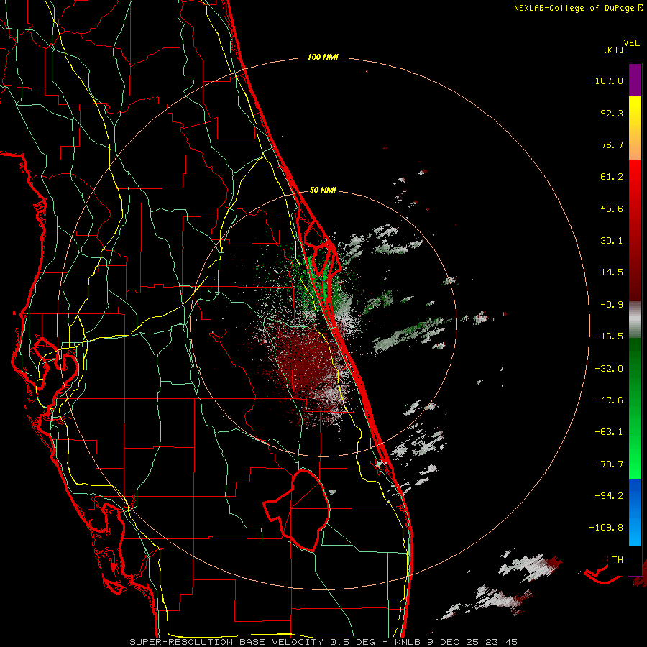The height and width of the screenshot is (647, 647).
Task: Click the -32.0 velocity scale value
Action: 609,369
